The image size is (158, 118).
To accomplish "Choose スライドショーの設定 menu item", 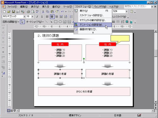I will click(x=93, y=15).
